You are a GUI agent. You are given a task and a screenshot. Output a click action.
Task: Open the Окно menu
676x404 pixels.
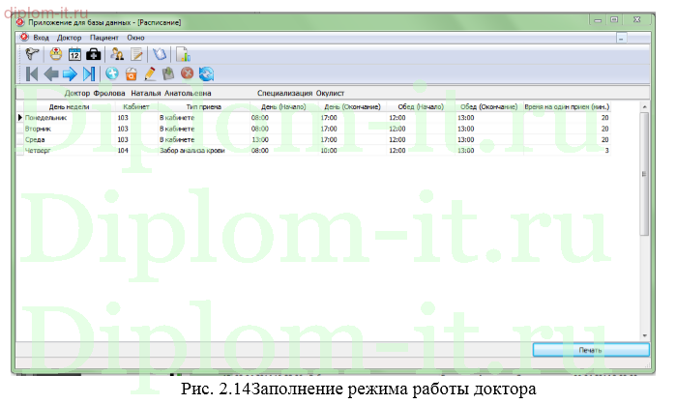tap(135, 38)
